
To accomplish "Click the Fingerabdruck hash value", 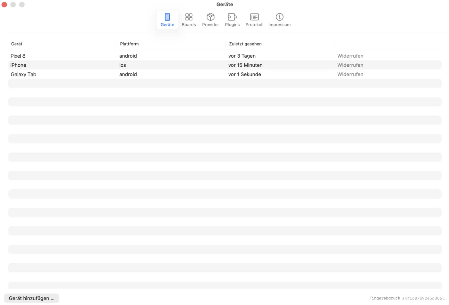I will point(424,298).
